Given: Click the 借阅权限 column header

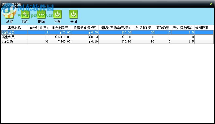Looking at the screenshot, I should [x=204, y=28].
